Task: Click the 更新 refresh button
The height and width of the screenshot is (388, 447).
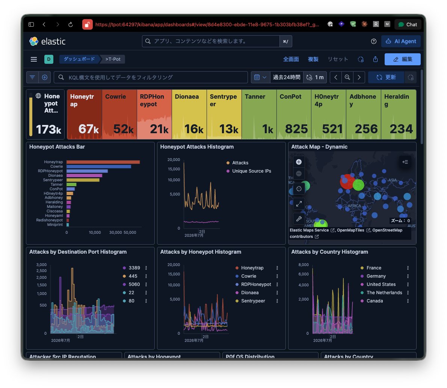Action: [386, 77]
